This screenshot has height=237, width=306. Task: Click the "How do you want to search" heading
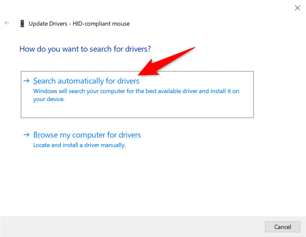tap(85, 49)
